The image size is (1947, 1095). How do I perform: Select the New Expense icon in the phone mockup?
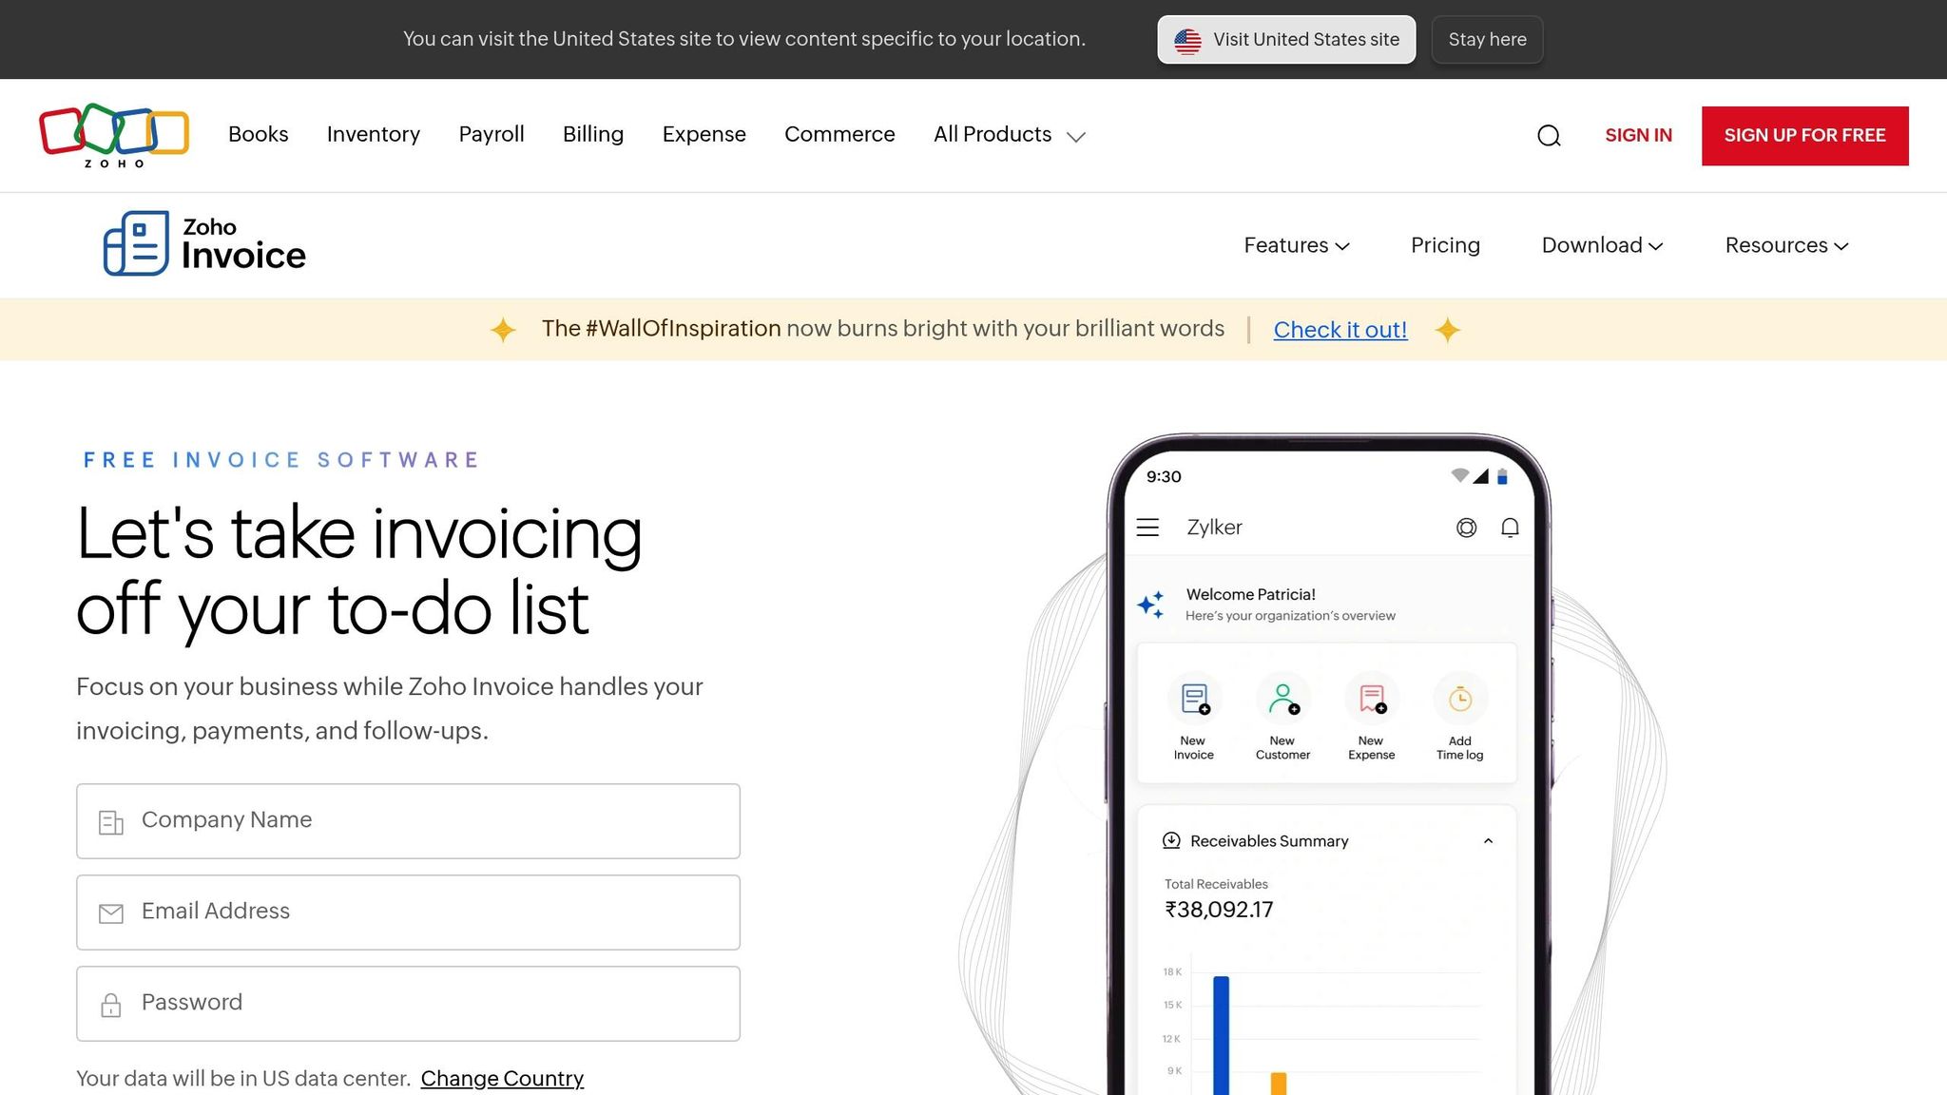(1371, 699)
